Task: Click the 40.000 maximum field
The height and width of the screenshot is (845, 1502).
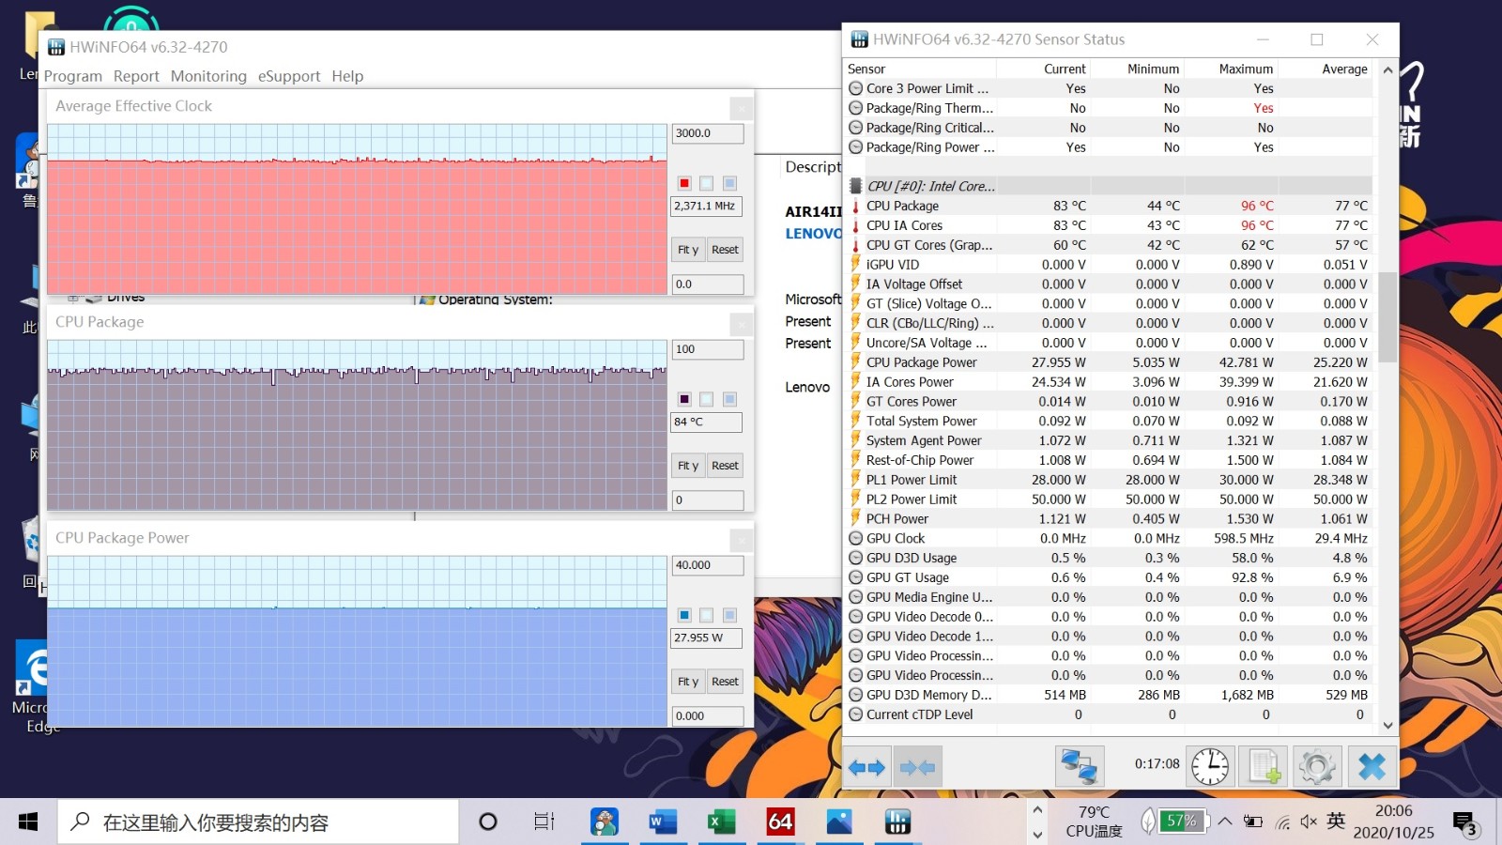Action: click(x=708, y=565)
